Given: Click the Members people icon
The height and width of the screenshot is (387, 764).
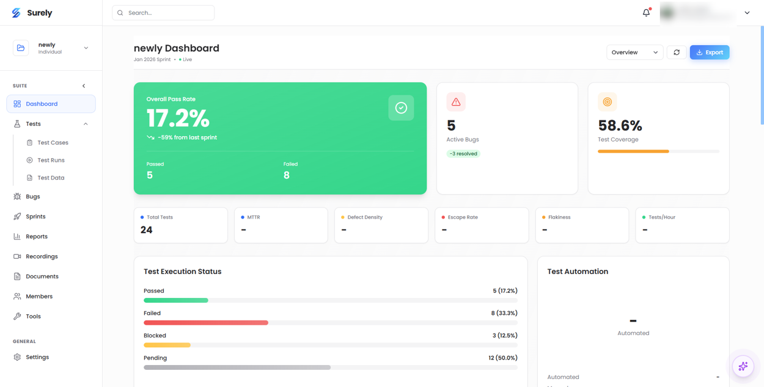Looking at the screenshot, I should pyautogui.click(x=17, y=296).
